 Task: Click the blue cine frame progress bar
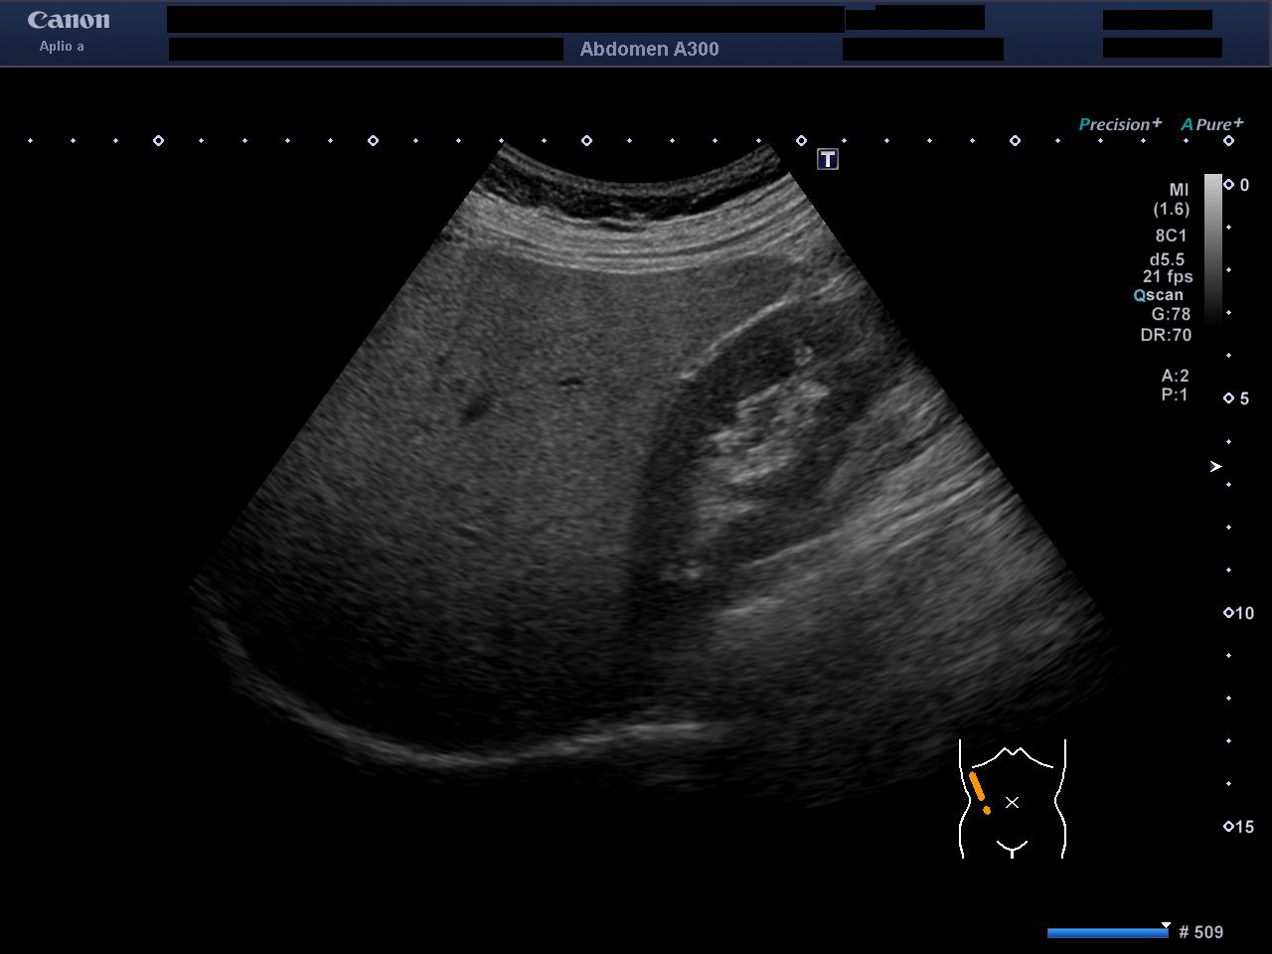(x=1107, y=932)
